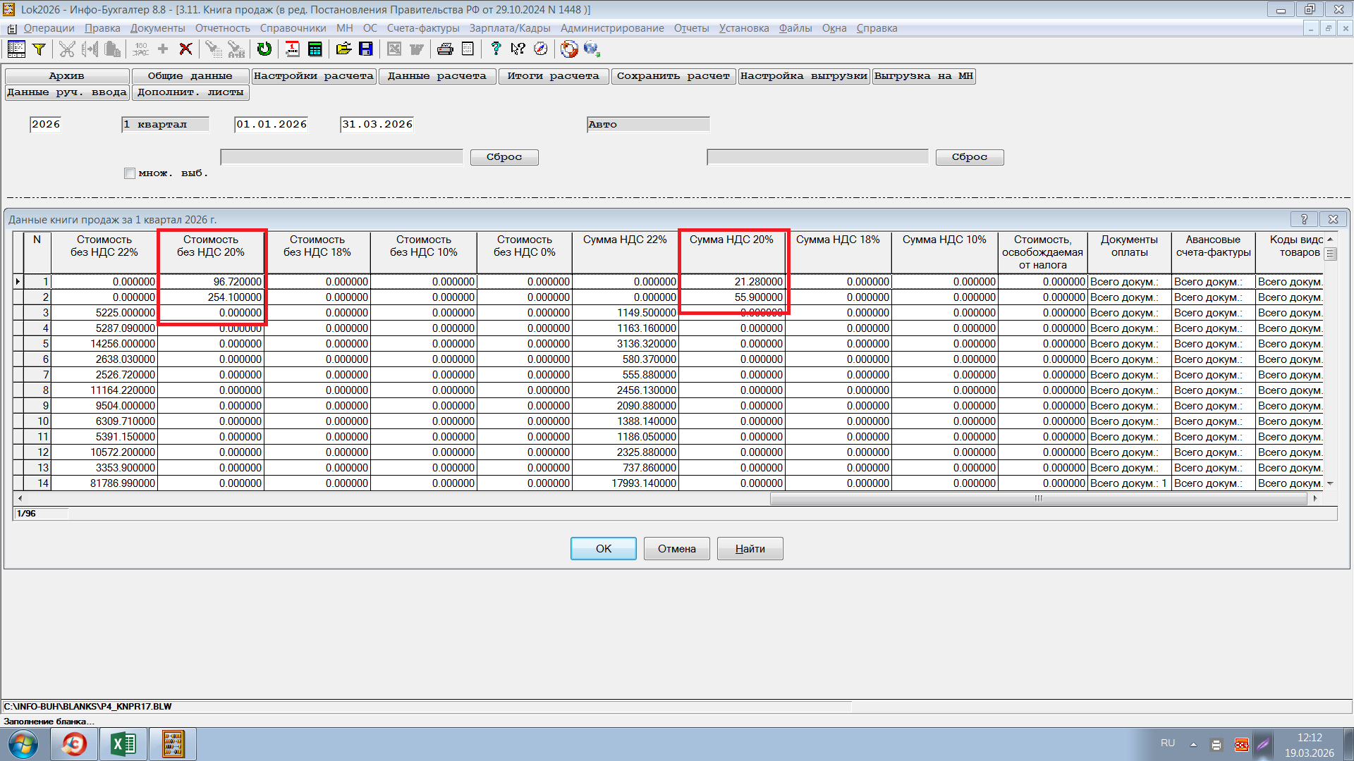The height and width of the screenshot is (761, 1354).
Task: Open the '1 квартал' period field
Action: 165,125
